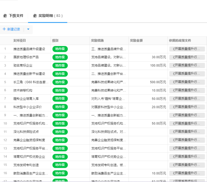Viewport: 207px width, 182px height.
Task: Click the 地市级 tag for 国家地理标志产品
Action: [60, 57]
